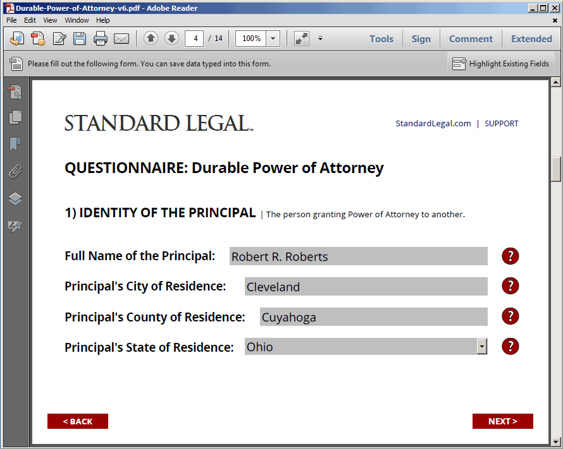Viewport: 563px width, 449px height.
Task: Open the edit/sign document toolbar icon
Action: point(59,39)
